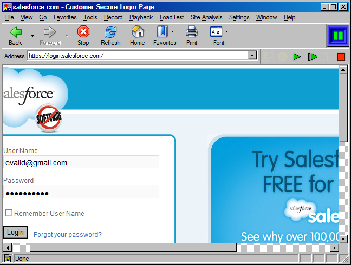Expand the Back history dropdown arrow
This screenshot has width=351, height=265.
tap(32, 36)
